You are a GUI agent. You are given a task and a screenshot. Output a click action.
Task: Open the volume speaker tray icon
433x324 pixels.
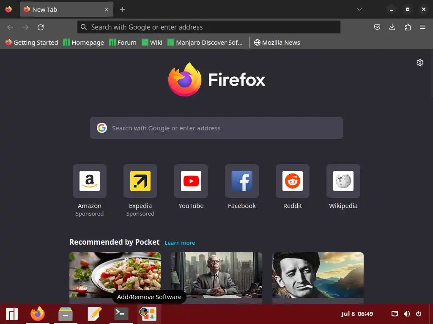(407, 314)
